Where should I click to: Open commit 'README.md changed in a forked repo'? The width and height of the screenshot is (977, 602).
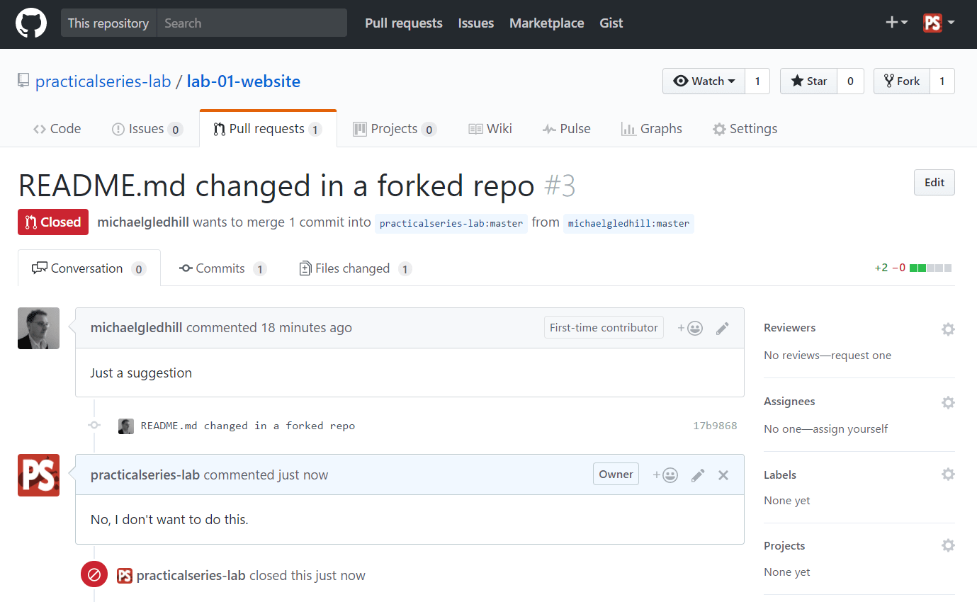tap(248, 426)
